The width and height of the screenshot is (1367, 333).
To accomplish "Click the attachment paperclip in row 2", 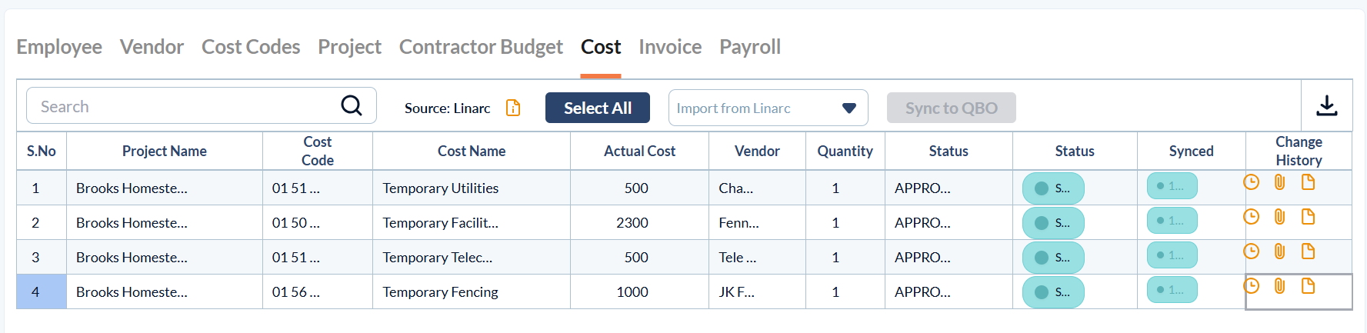I will [1279, 217].
